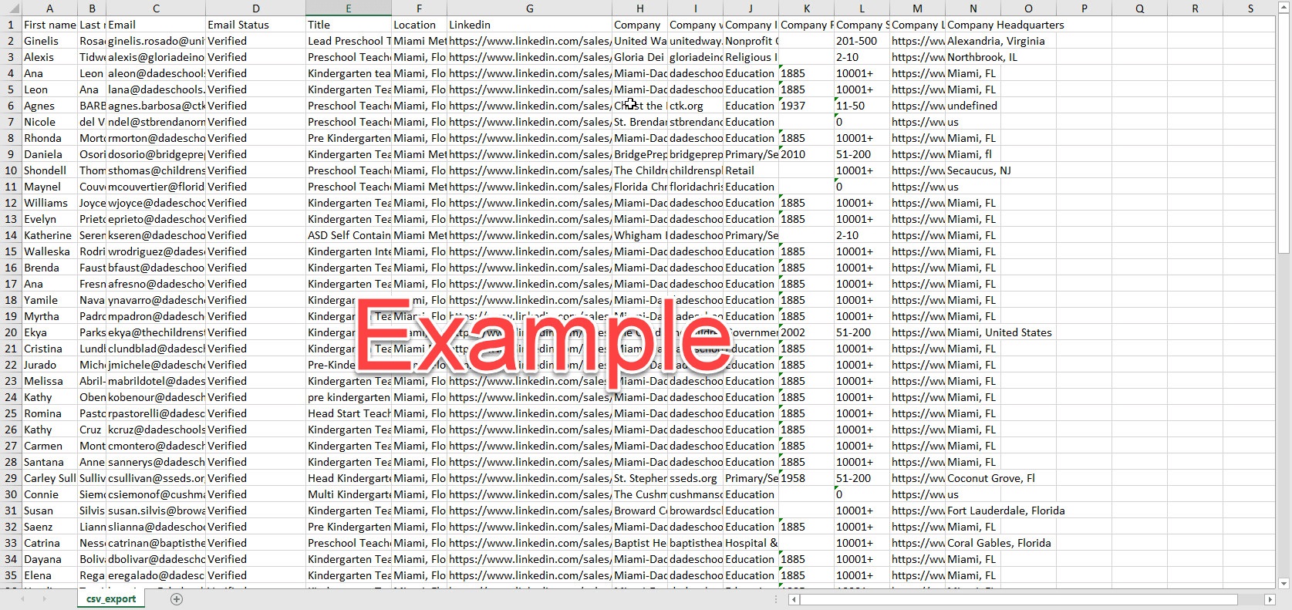Select row 20 header

(x=11, y=332)
